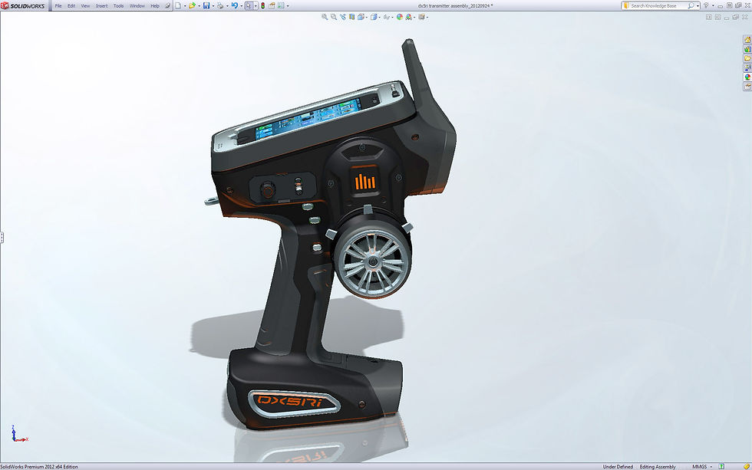The width and height of the screenshot is (752, 470).
Task: Expand the collapsed left panel handle
Action: (2, 238)
